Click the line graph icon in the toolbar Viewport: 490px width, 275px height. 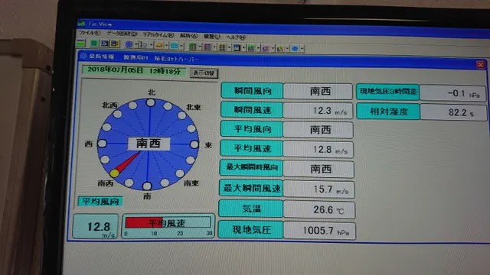143,44
